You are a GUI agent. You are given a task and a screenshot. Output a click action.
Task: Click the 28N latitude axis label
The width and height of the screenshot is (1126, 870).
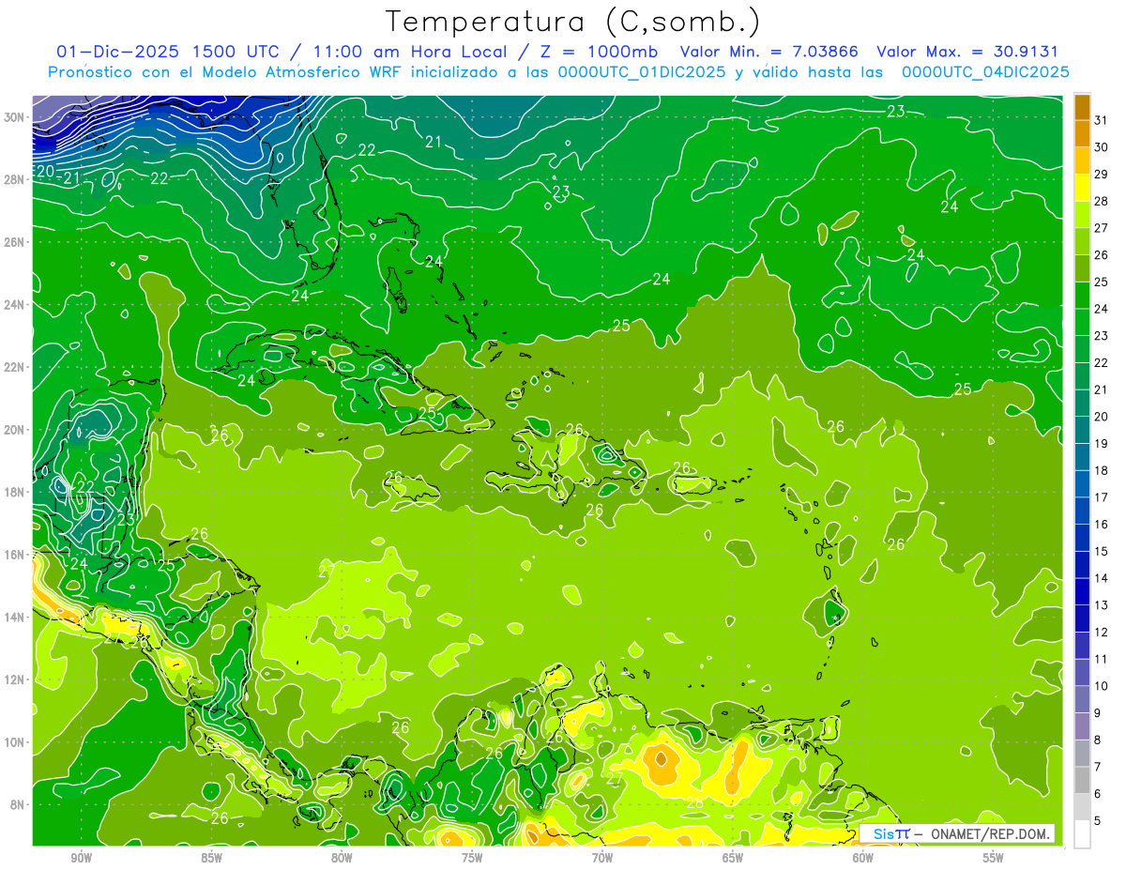click(14, 179)
